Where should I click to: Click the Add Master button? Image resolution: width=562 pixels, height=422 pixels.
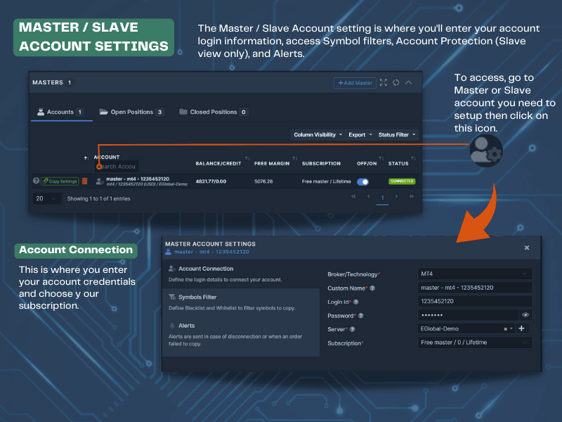coord(355,82)
